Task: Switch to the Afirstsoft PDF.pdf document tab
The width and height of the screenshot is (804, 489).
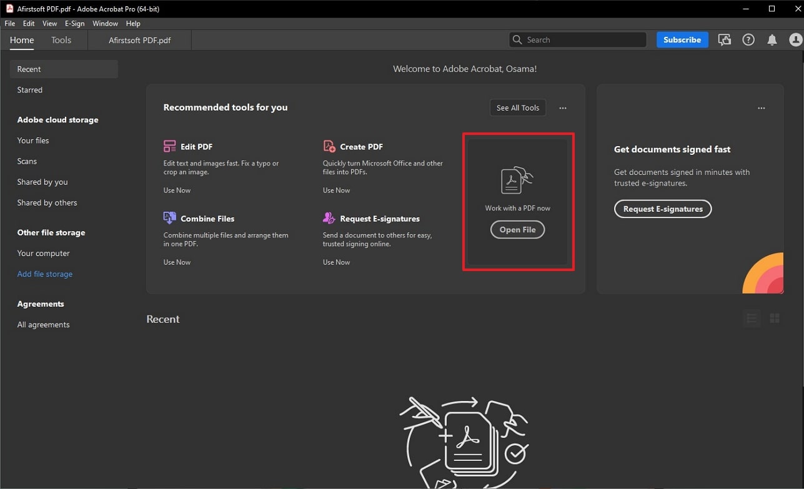Action: coord(140,40)
